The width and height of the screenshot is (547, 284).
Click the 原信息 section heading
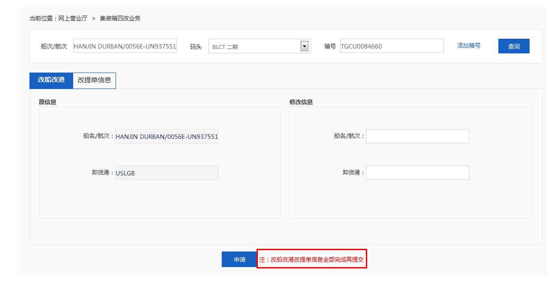point(48,102)
